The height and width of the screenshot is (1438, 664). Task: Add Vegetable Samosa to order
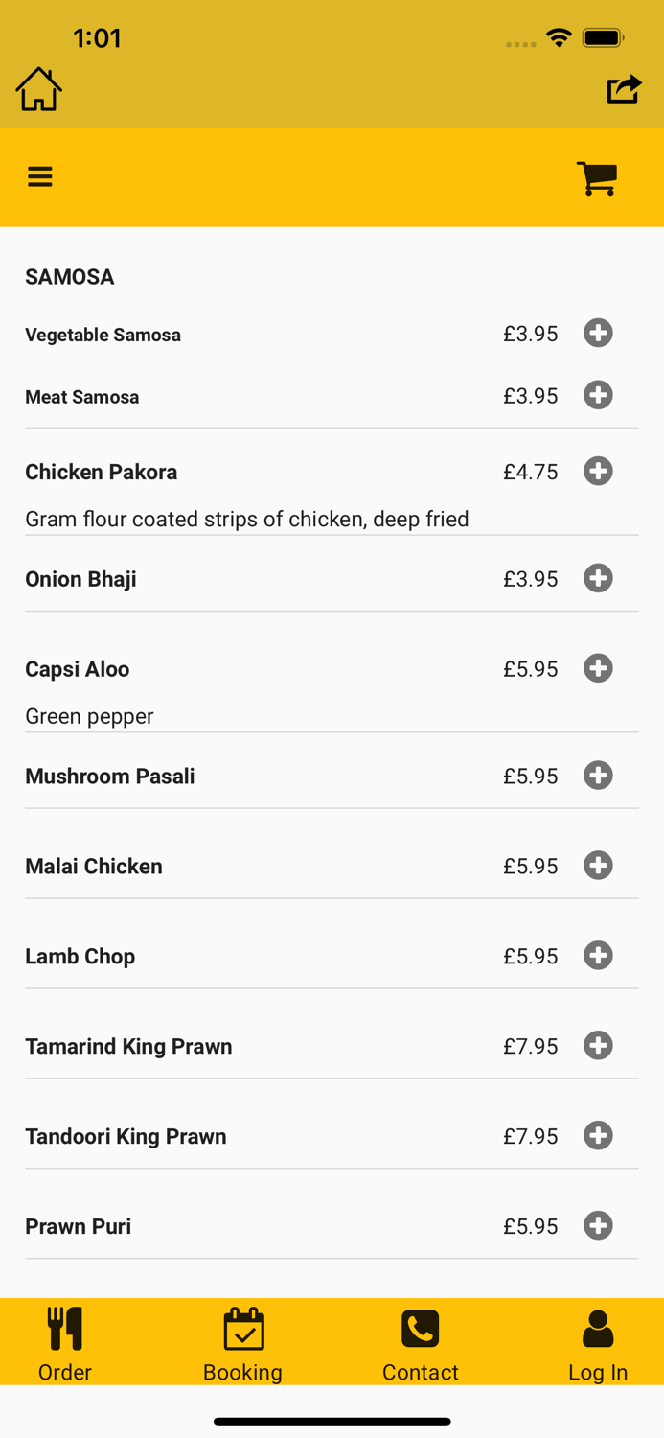598,333
